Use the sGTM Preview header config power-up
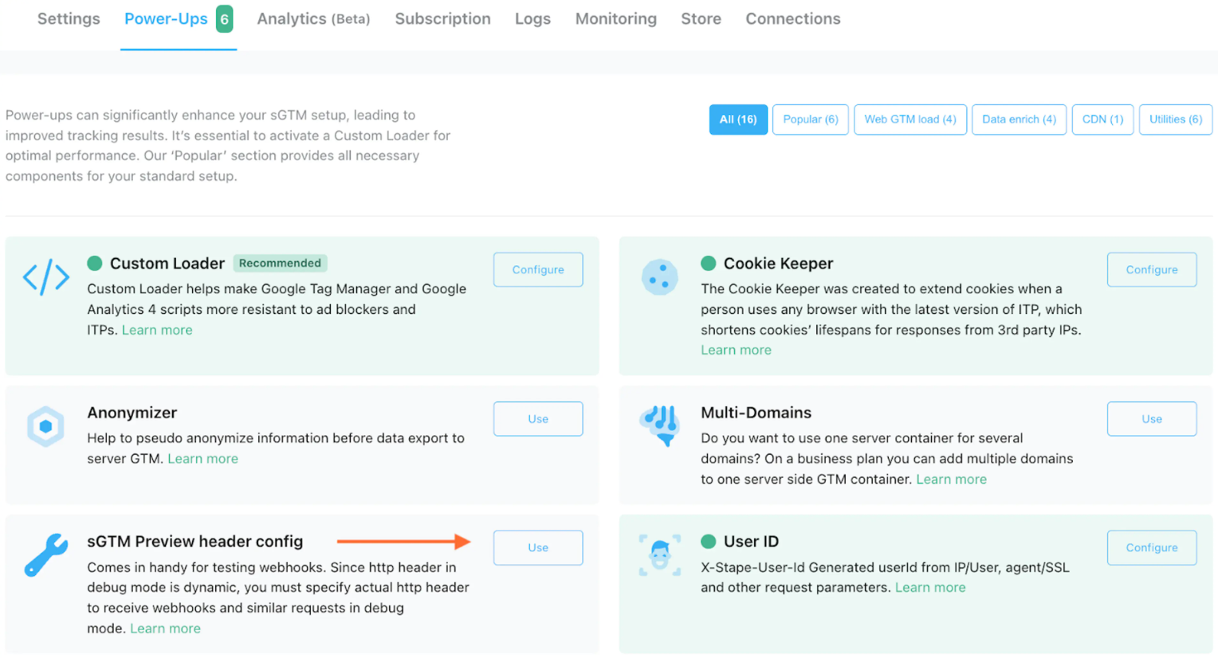This screenshot has width=1218, height=658. click(538, 548)
